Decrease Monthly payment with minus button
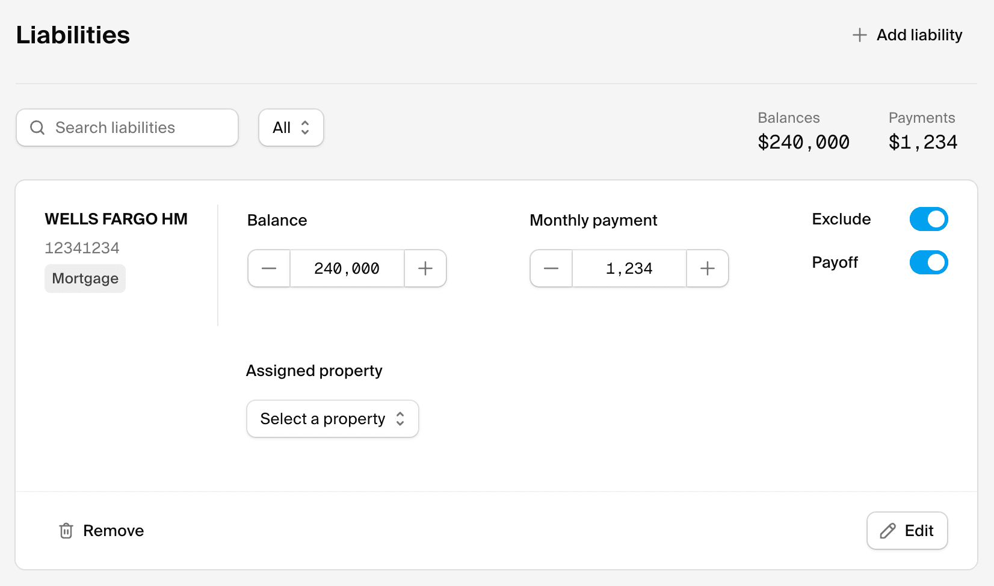 pos(551,268)
